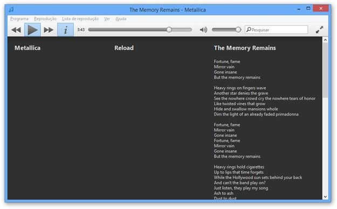Click the scroll down arrow in lyrics panel
This screenshot has width=337, height=209.
pos(325,196)
